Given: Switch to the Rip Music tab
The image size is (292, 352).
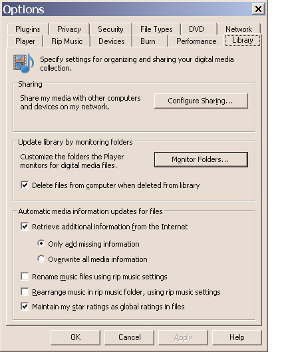Looking at the screenshot, I should click(x=67, y=41).
